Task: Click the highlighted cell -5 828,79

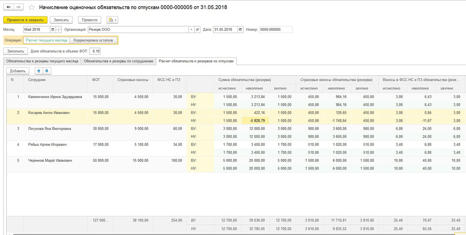Action: click(255, 121)
